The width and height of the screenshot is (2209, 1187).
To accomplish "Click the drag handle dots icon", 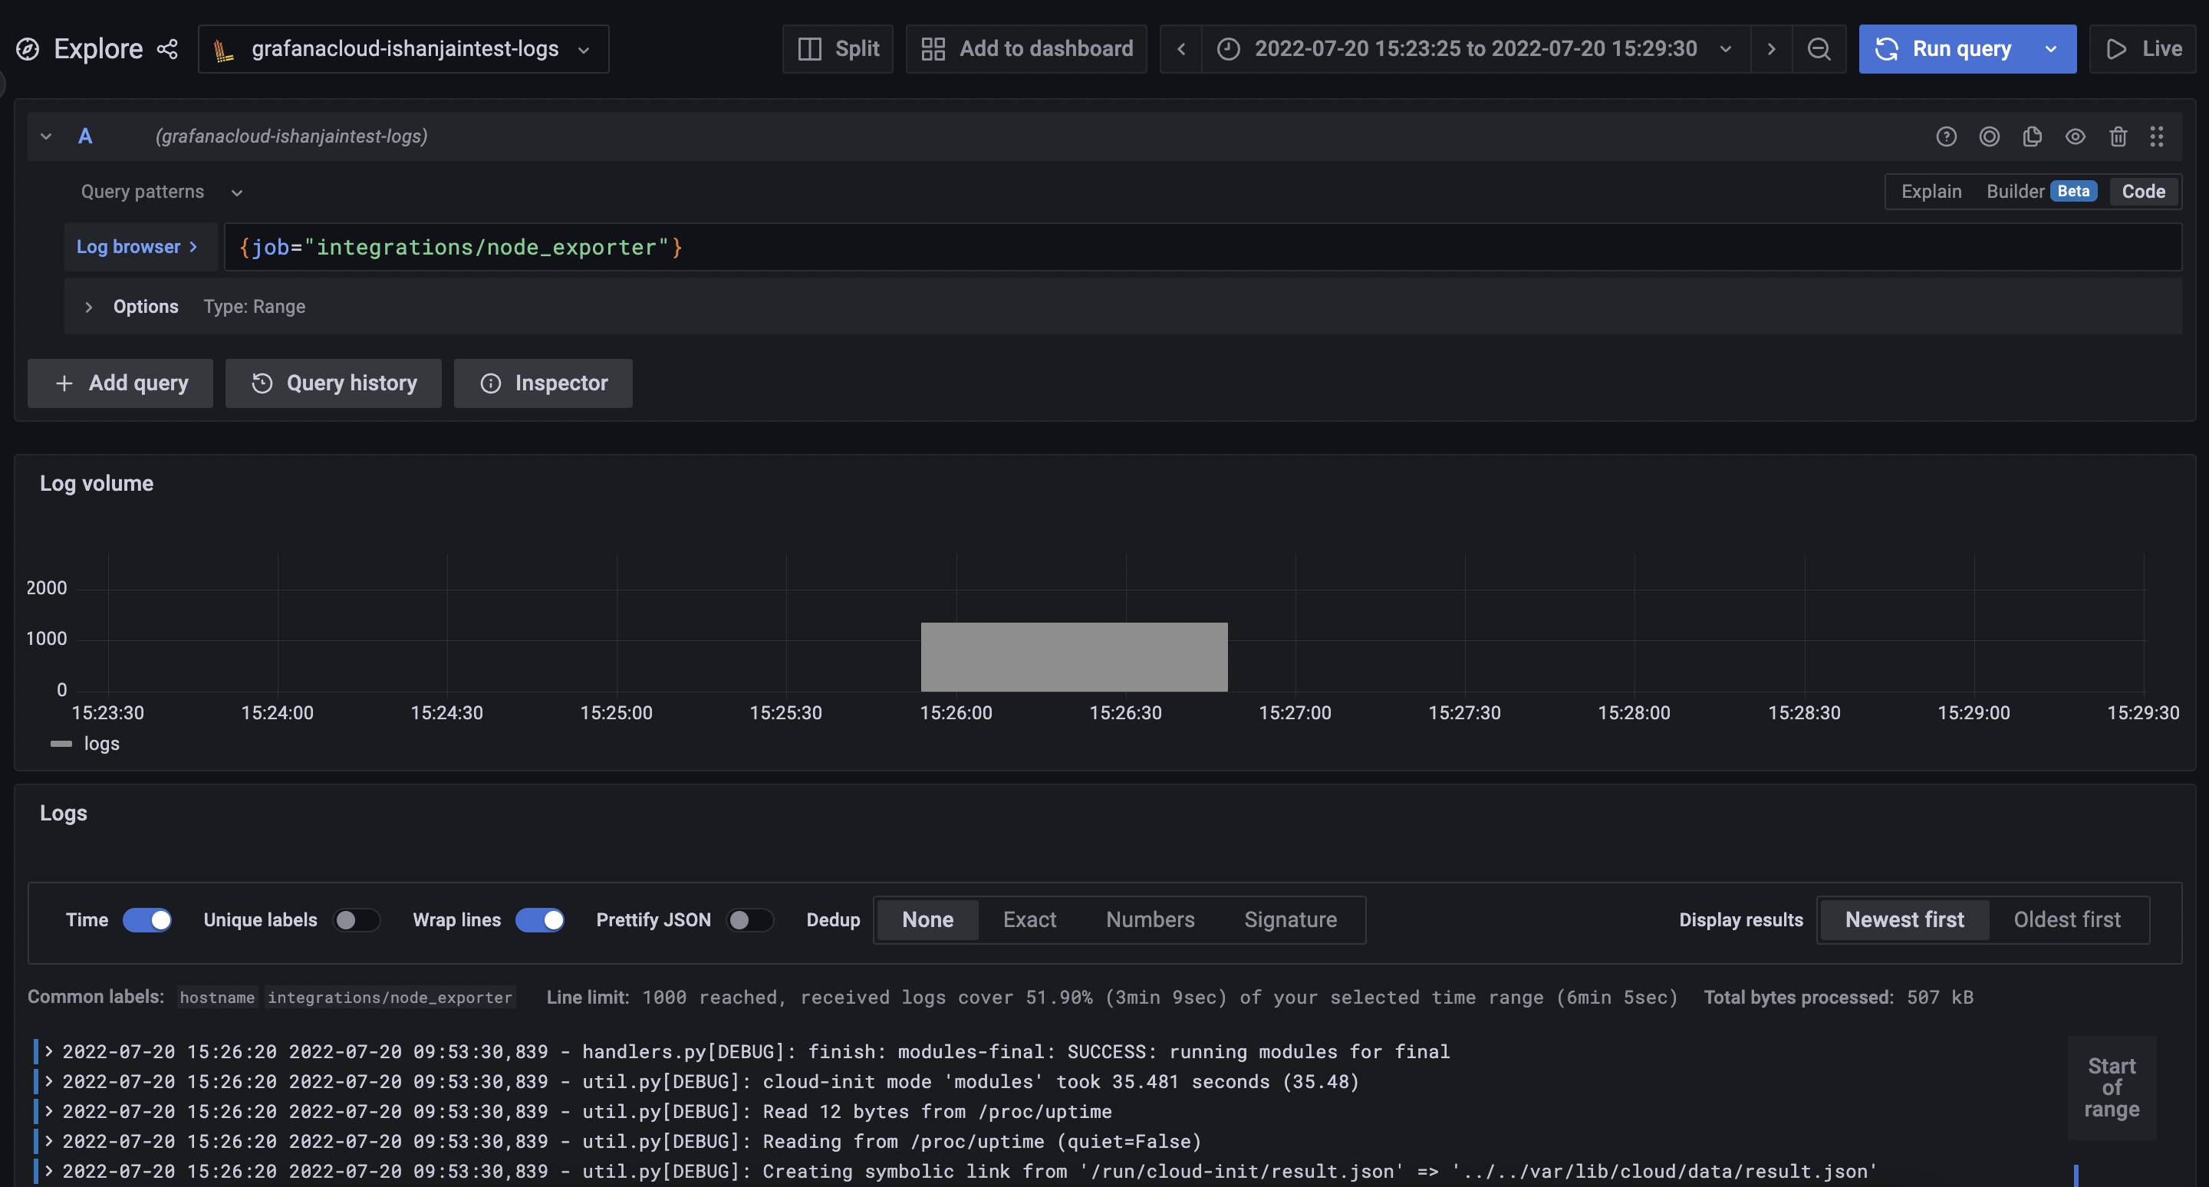I will 2156,136.
